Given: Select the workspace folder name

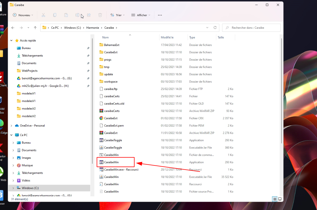Looking at the screenshot, I should (x=111, y=82).
